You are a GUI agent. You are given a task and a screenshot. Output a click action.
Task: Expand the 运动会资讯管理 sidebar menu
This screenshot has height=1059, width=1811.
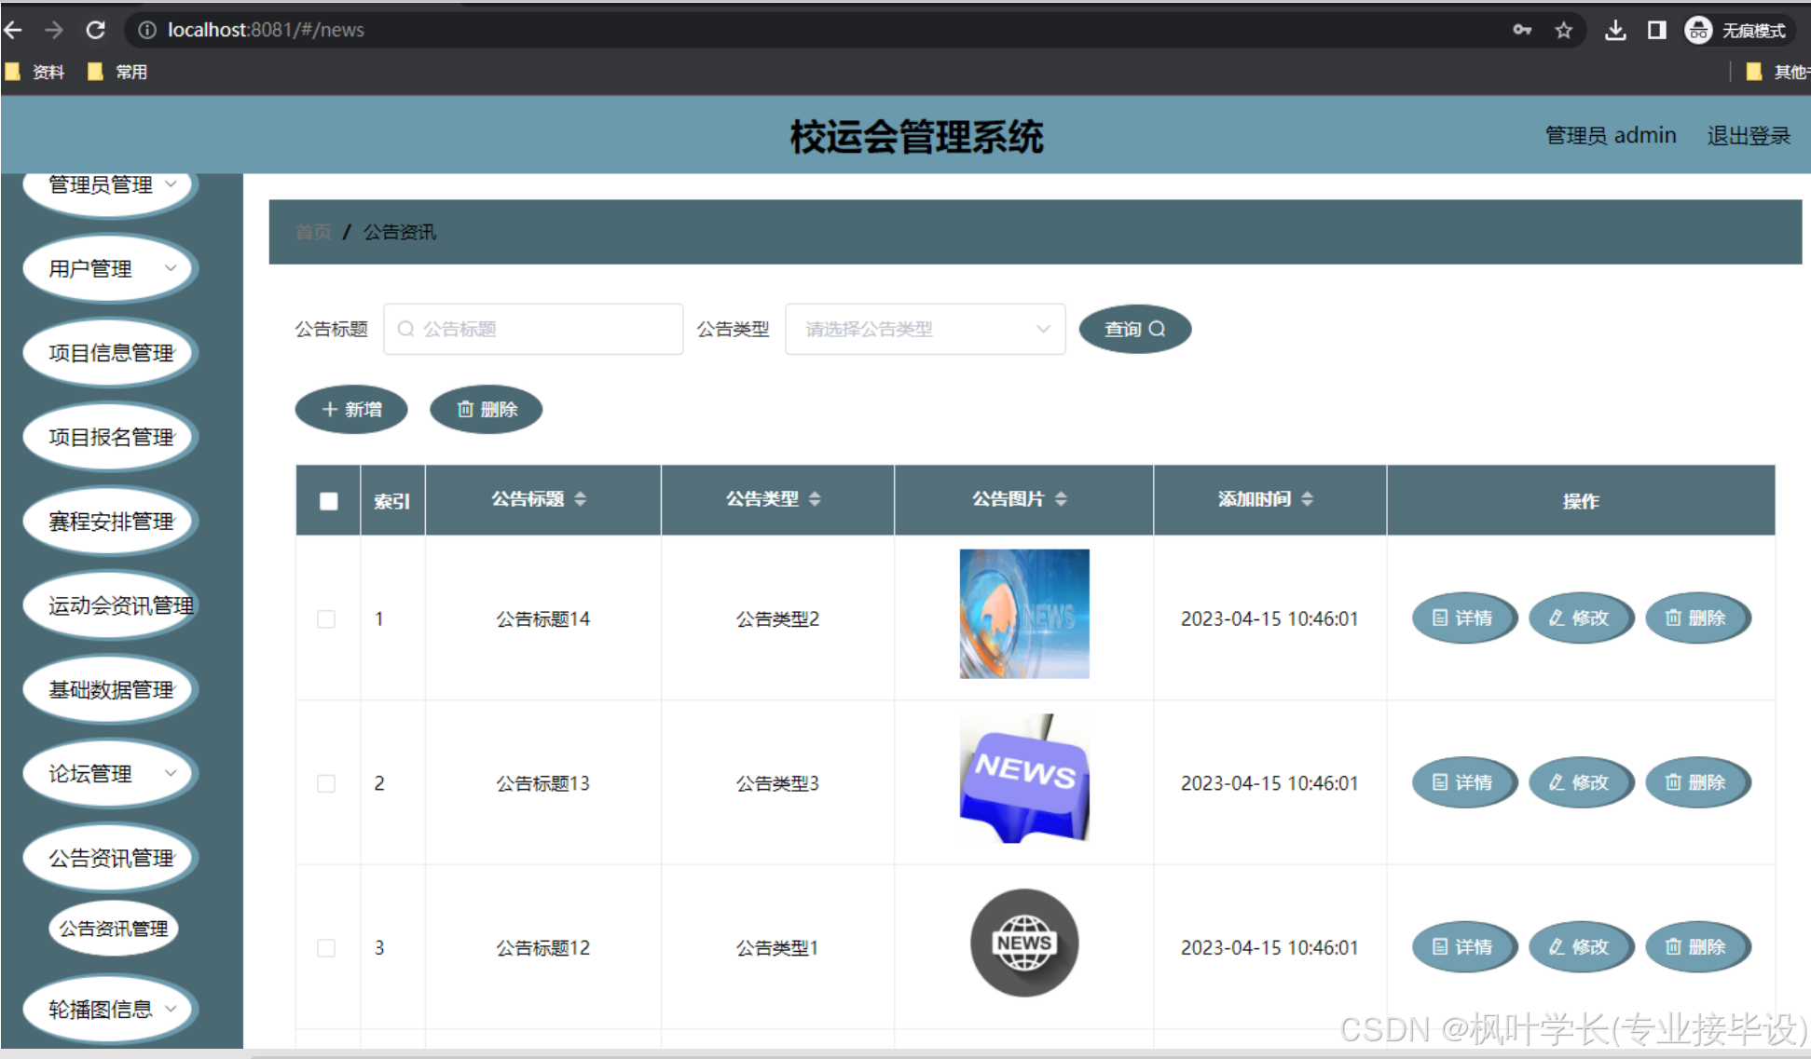[110, 605]
